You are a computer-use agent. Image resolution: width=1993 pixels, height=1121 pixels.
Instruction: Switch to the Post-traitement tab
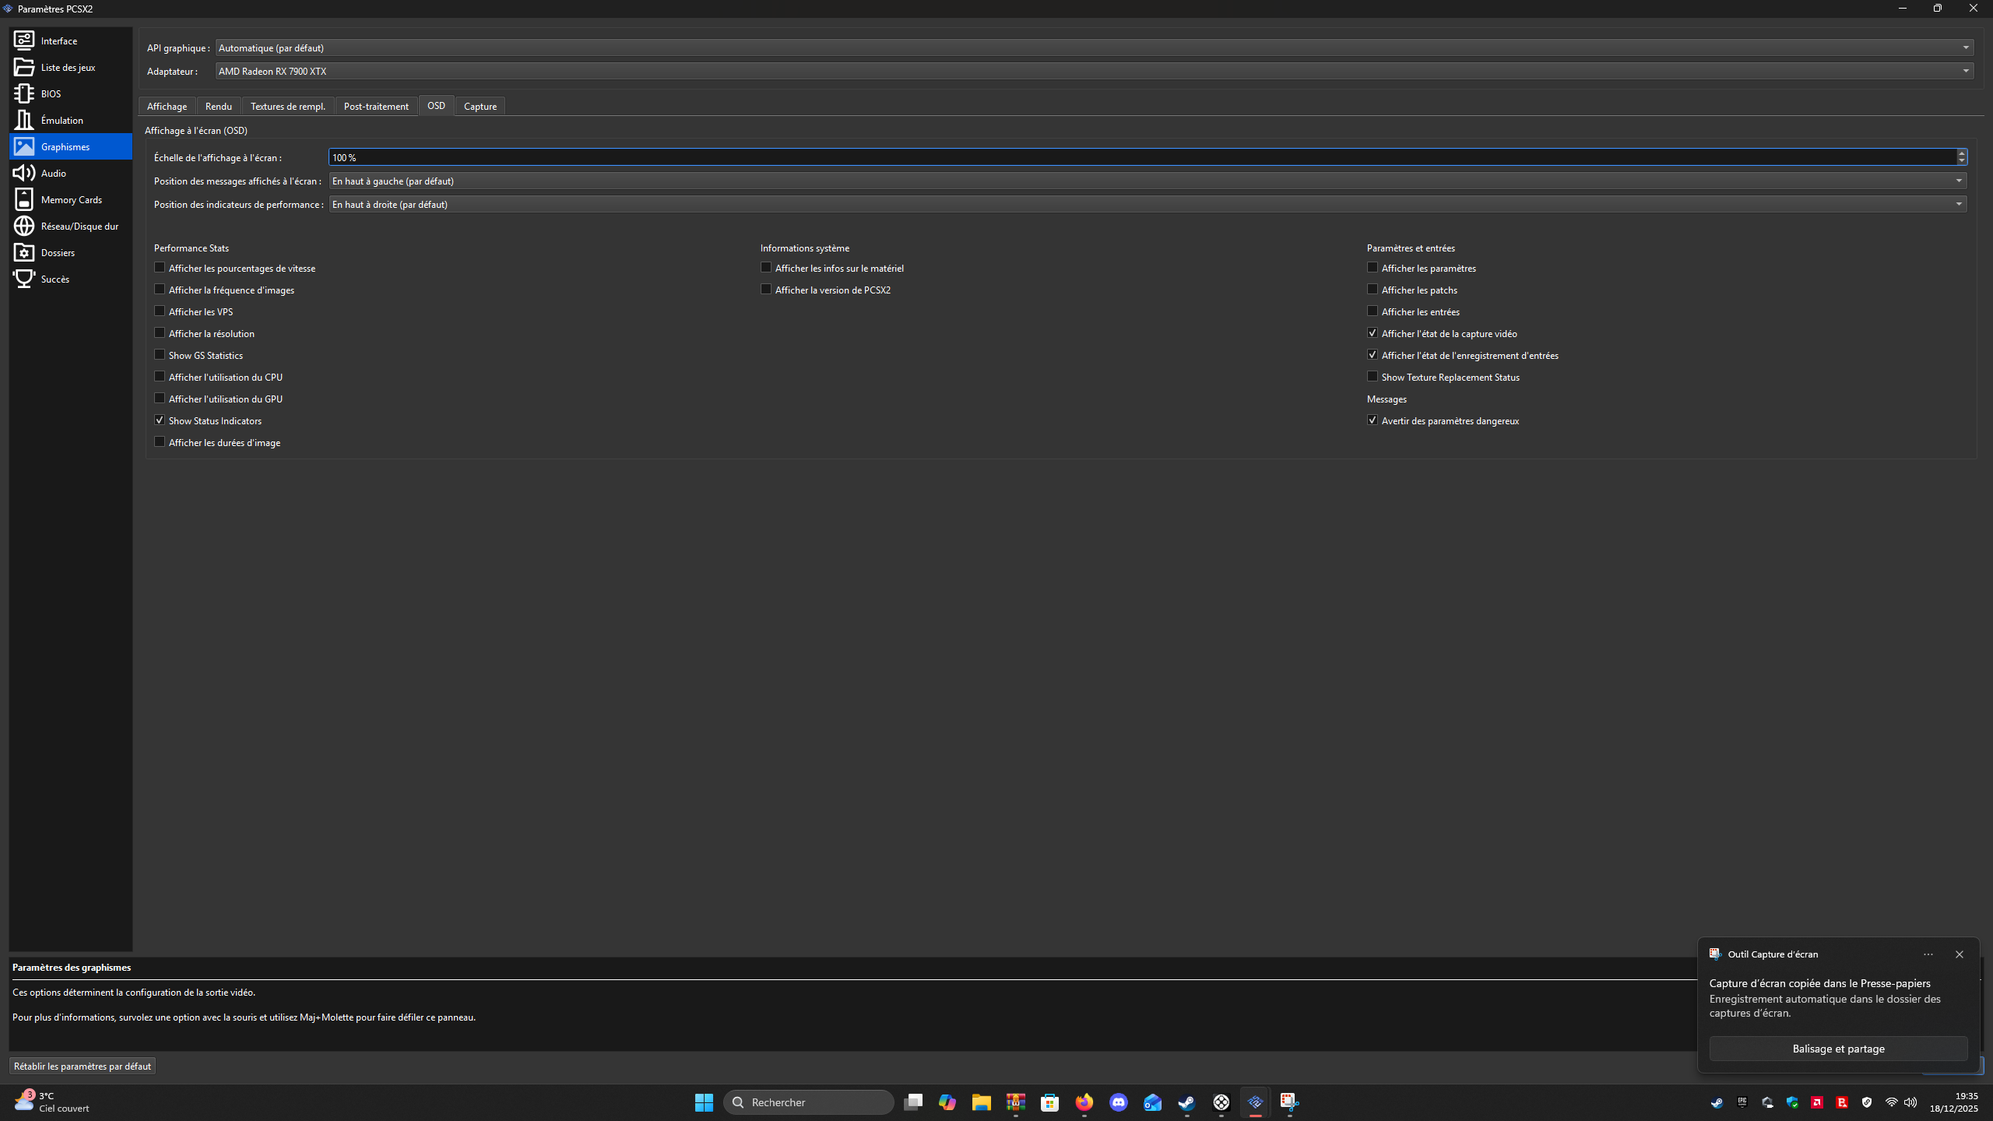376,106
